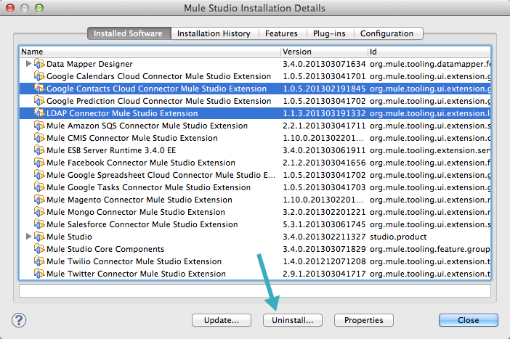510x339 pixels.
Task: Open Properties for the selected software
Action: tap(364, 320)
